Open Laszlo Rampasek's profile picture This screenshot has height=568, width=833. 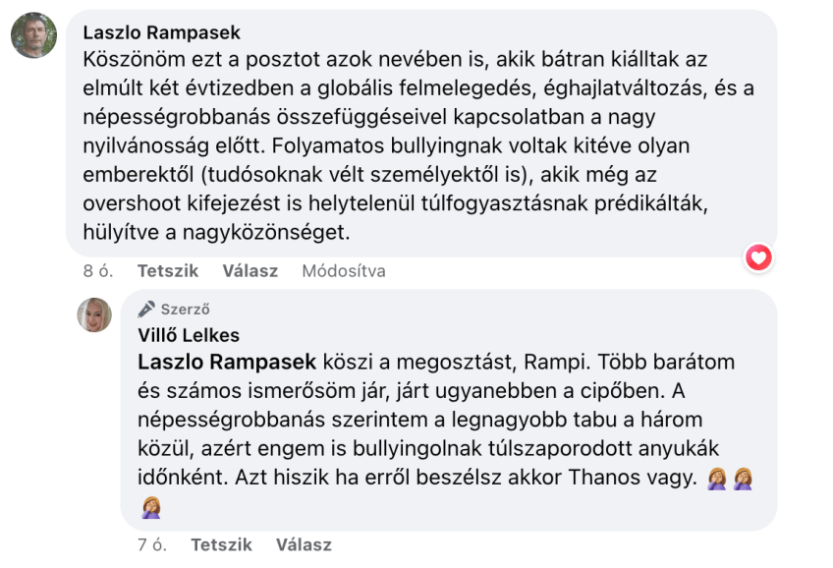[x=33, y=35]
